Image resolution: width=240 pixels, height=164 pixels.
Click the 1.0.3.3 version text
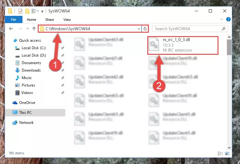168,45
